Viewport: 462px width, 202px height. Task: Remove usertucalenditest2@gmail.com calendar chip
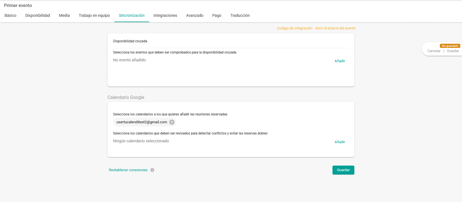coord(172,122)
